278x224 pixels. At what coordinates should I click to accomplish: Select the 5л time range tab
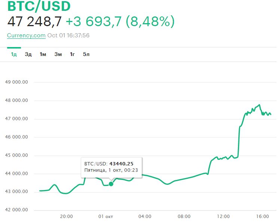pos(86,55)
